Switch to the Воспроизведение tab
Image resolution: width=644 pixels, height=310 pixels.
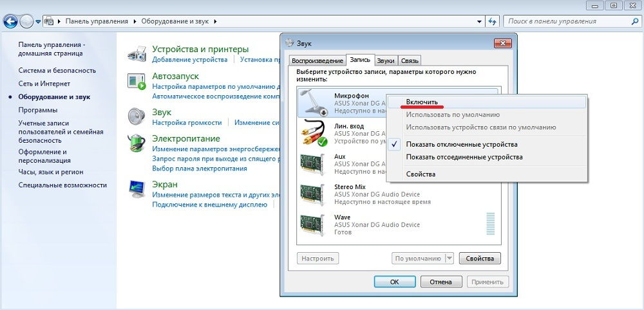[317, 60]
